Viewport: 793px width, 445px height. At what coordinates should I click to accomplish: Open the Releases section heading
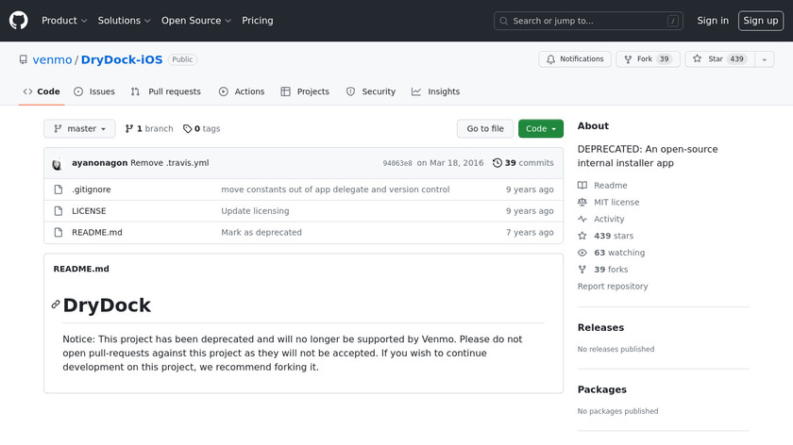[600, 327]
